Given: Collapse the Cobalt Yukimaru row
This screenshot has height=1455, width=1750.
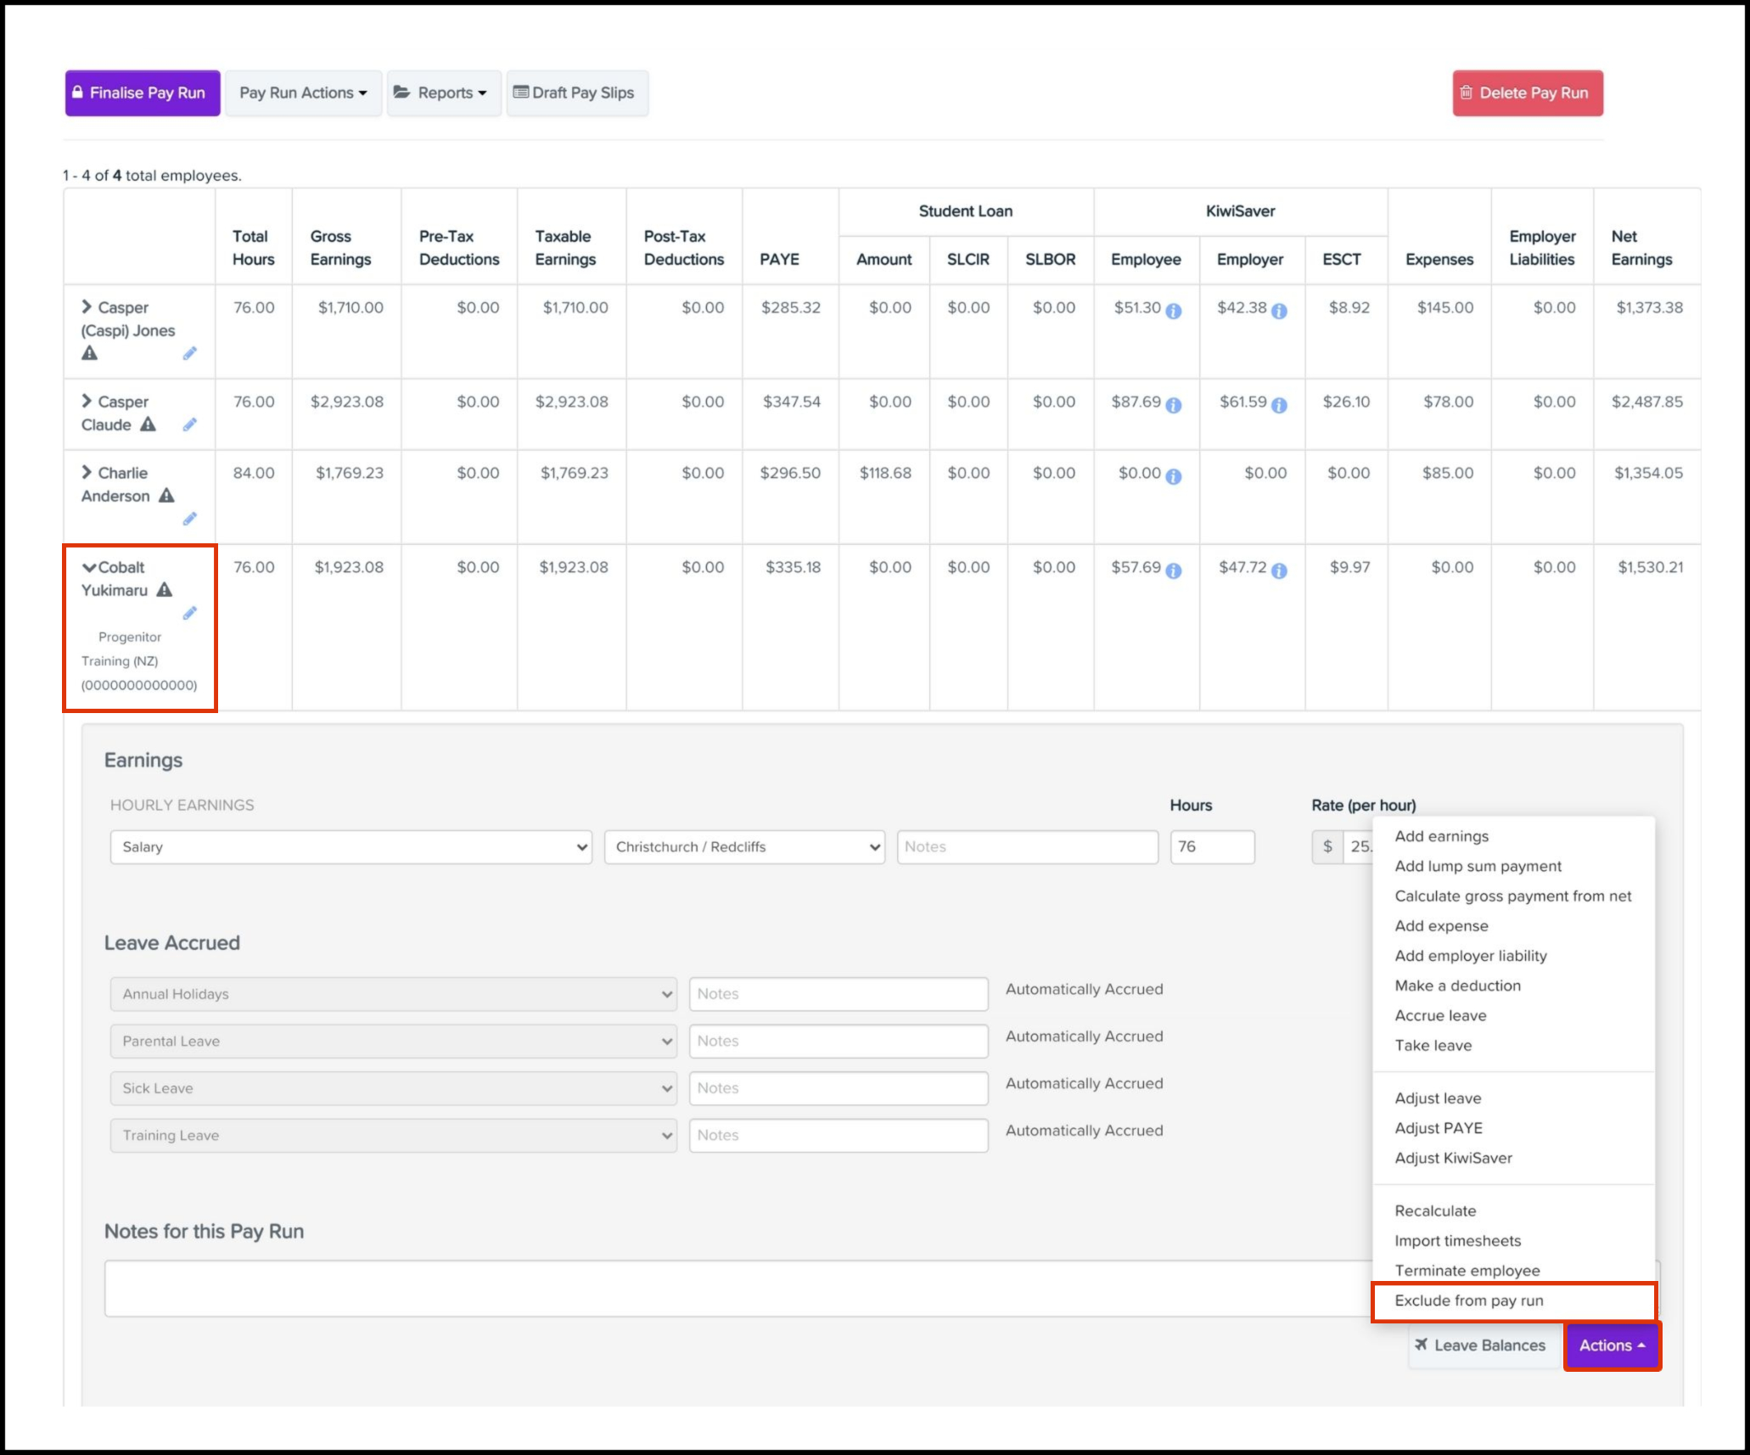Looking at the screenshot, I should (88, 567).
